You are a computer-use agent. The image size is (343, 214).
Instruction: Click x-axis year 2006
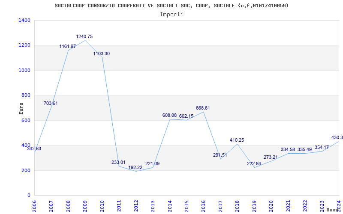point(34,206)
